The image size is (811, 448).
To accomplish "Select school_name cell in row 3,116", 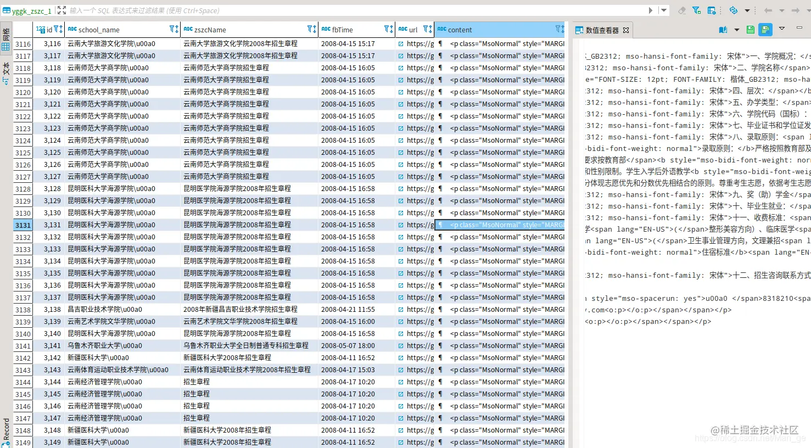I will (122, 44).
